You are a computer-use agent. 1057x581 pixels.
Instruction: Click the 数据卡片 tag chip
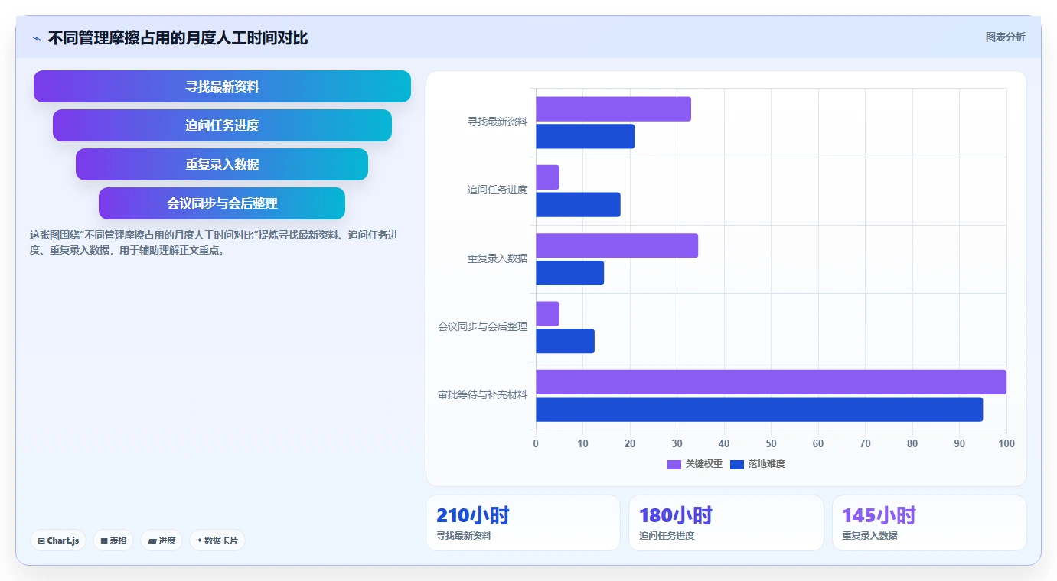point(217,540)
